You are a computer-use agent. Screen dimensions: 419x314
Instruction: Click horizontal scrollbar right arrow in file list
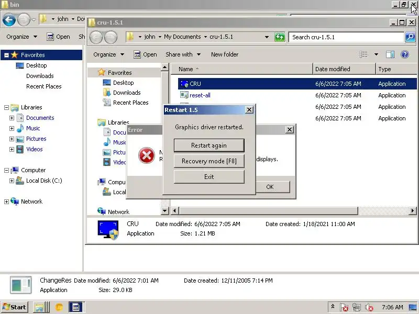click(x=413, y=211)
